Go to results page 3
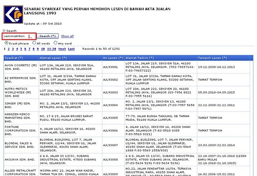This screenshot has height=176, width=257. tap(13, 49)
